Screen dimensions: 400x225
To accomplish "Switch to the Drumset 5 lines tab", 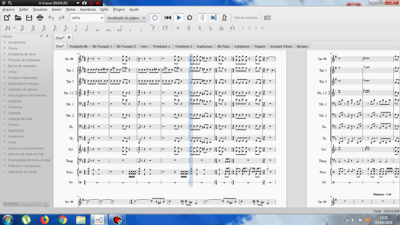I will point(281,46).
